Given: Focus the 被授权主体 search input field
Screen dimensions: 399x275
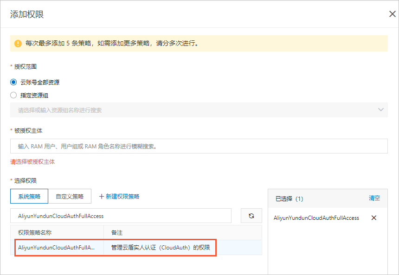Looking at the screenshot, I should 199,146.
